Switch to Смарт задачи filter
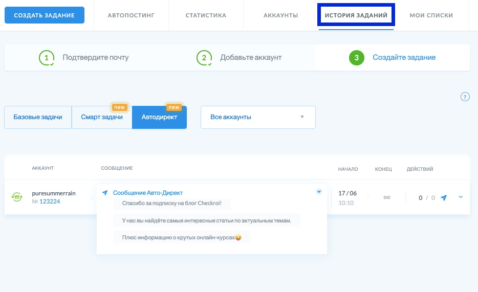 point(102,117)
